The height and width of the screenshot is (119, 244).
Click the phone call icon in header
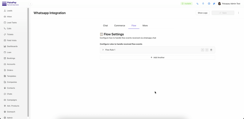[x=197, y=4]
